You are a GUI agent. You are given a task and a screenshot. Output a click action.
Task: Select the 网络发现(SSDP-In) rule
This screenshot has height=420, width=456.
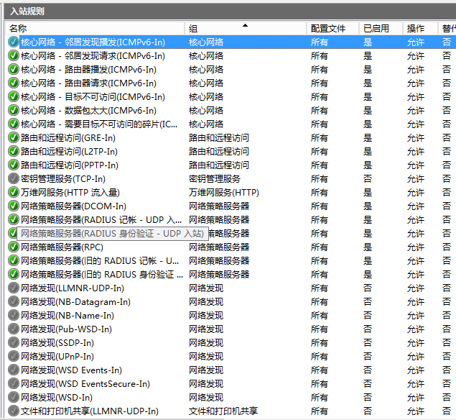pos(57,343)
